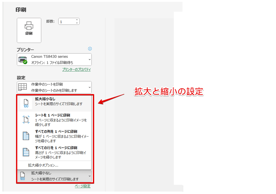Click the info icon next to プリンター
The height and width of the screenshot is (194, 276).
tap(90, 49)
